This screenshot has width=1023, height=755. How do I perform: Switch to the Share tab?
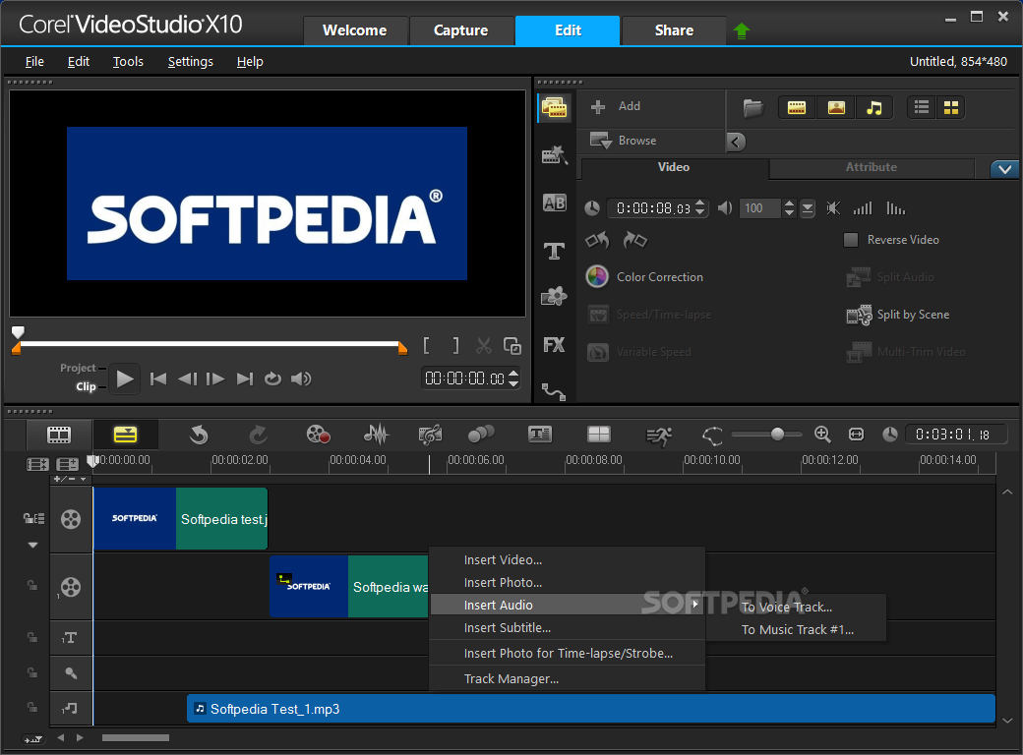674,30
